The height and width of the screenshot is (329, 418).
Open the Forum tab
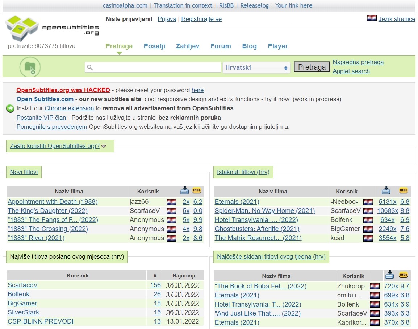[x=221, y=46]
